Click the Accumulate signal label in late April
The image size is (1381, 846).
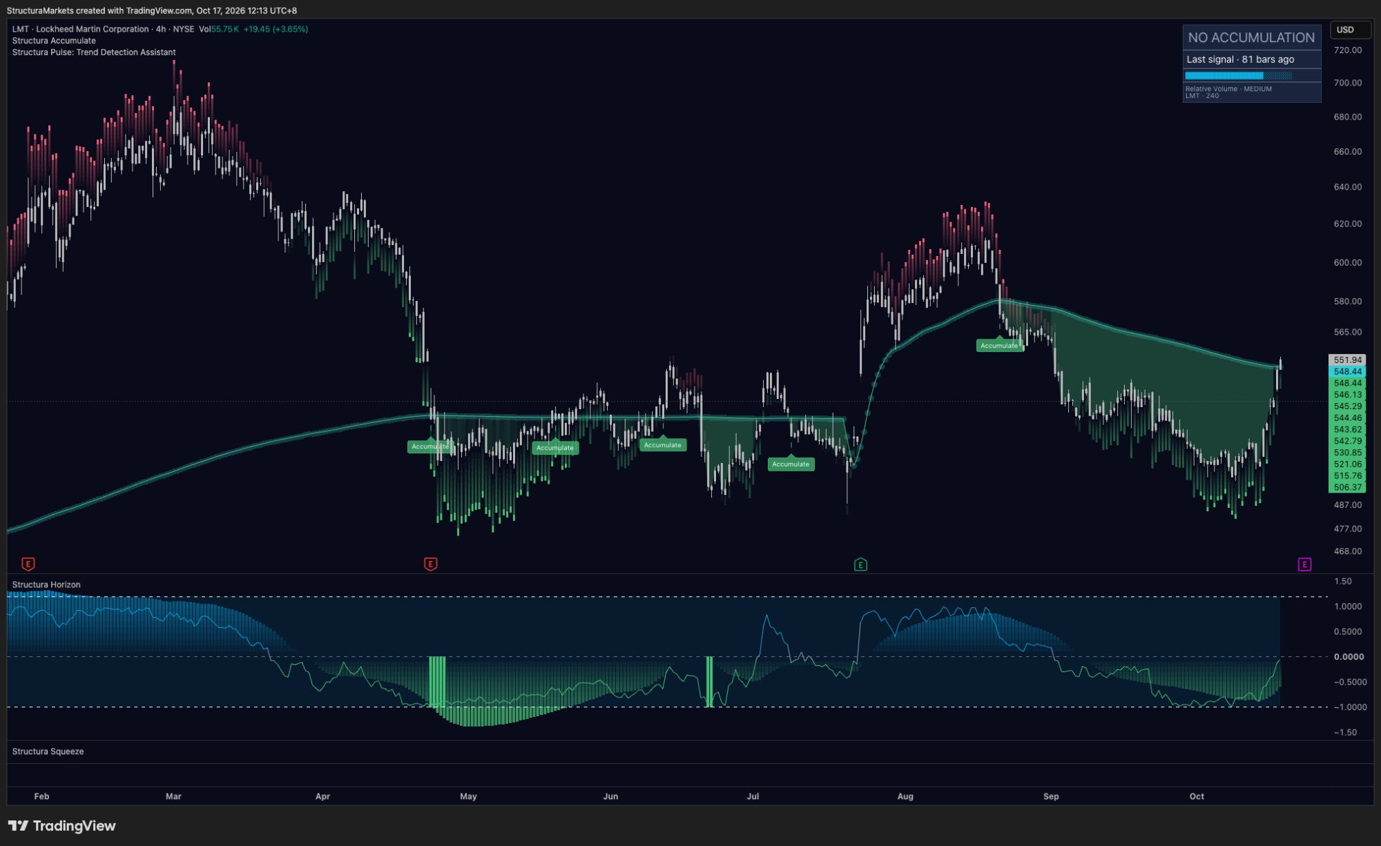click(429, 446)
